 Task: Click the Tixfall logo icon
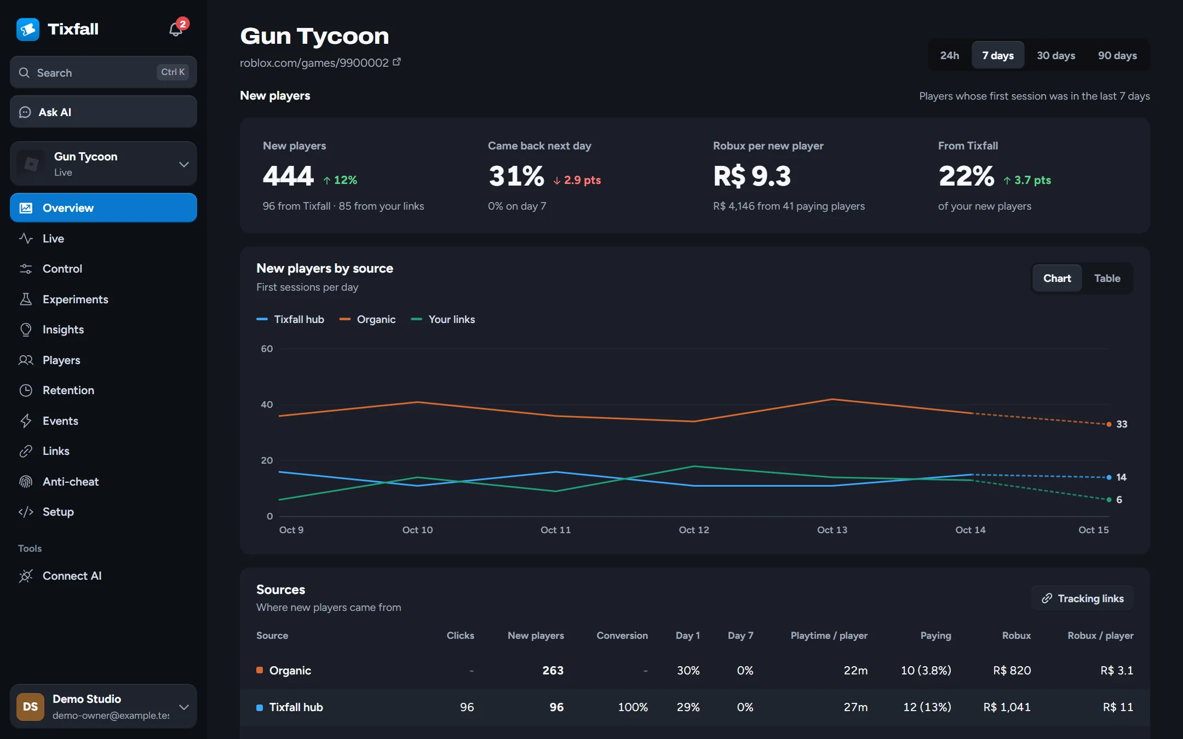point(28,29)
